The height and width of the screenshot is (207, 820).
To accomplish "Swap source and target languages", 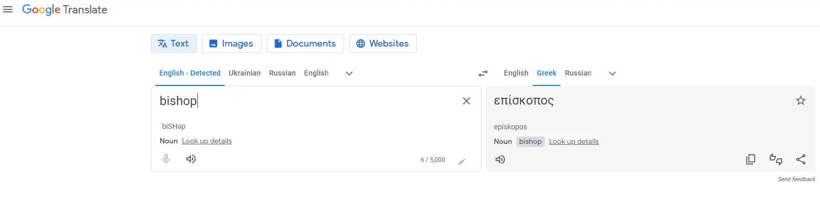I will click(x=483, y=73).
